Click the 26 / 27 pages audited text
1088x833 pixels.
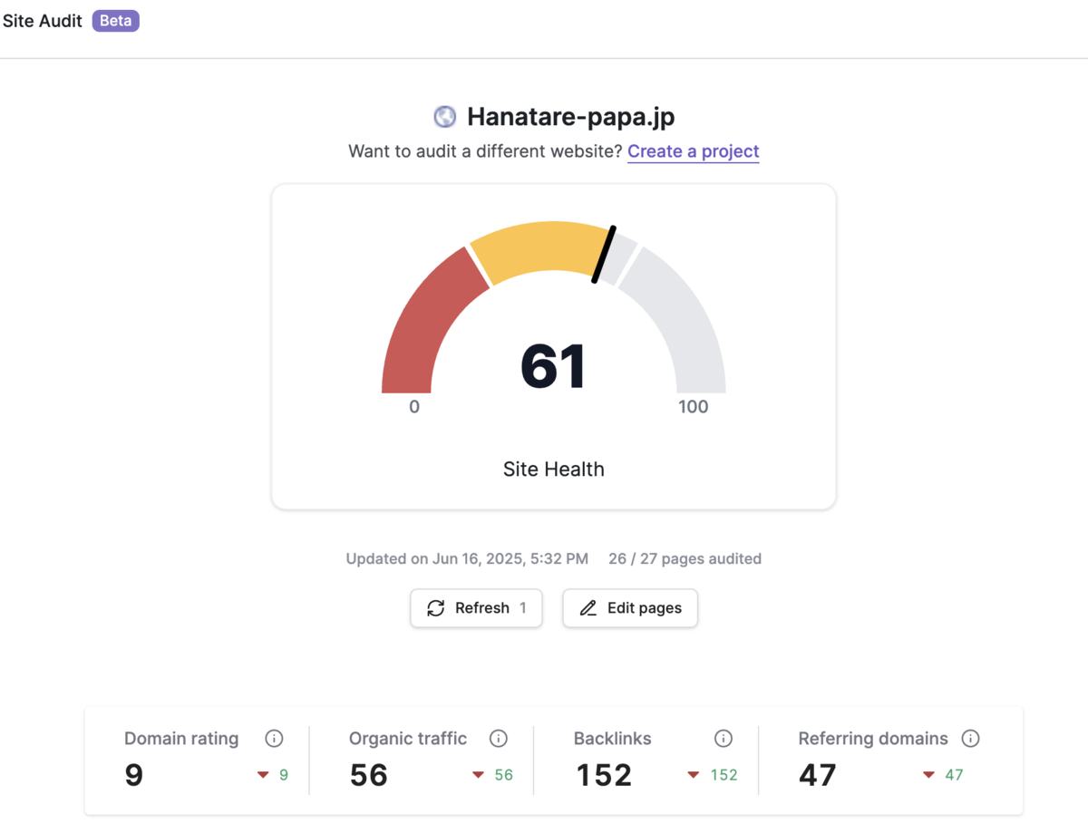coord(685,559)
